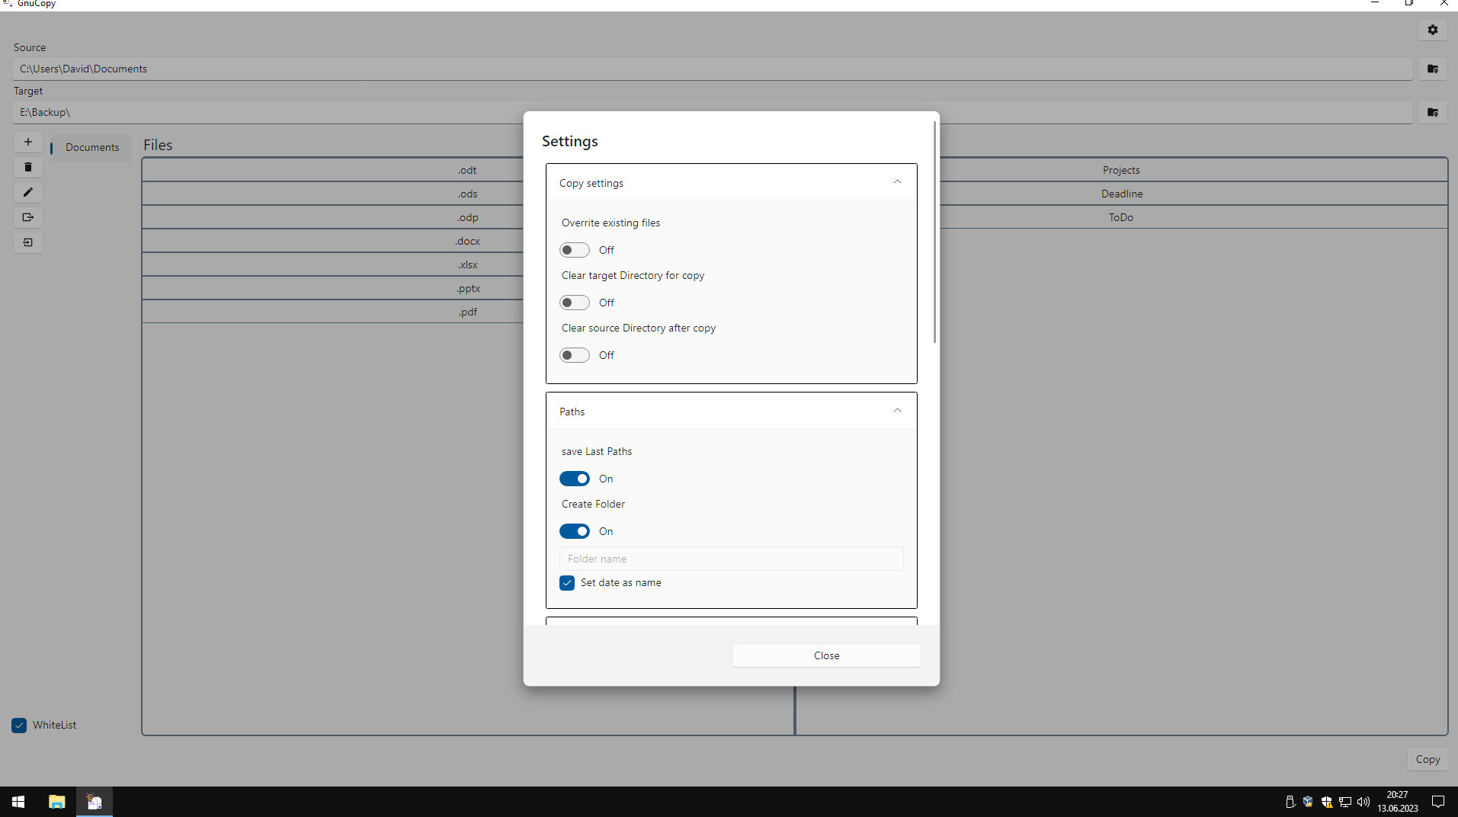Delete the selected list using the trash icon
1458x817 pixels.
click(28, 167)
